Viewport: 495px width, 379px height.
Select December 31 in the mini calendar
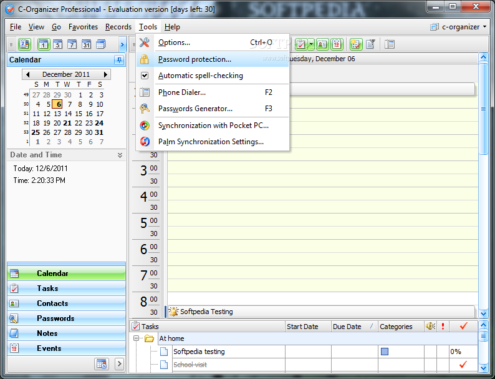point(99,132)
